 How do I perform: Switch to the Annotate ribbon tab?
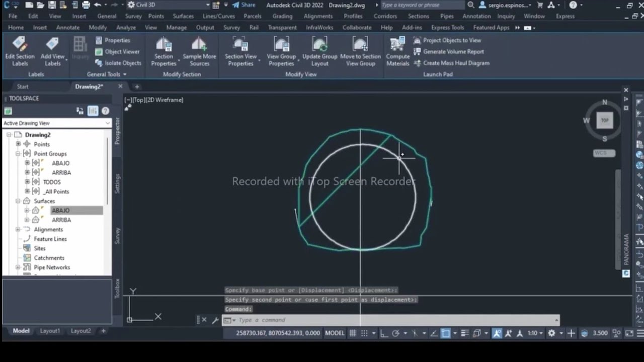[x=68, y=28]
